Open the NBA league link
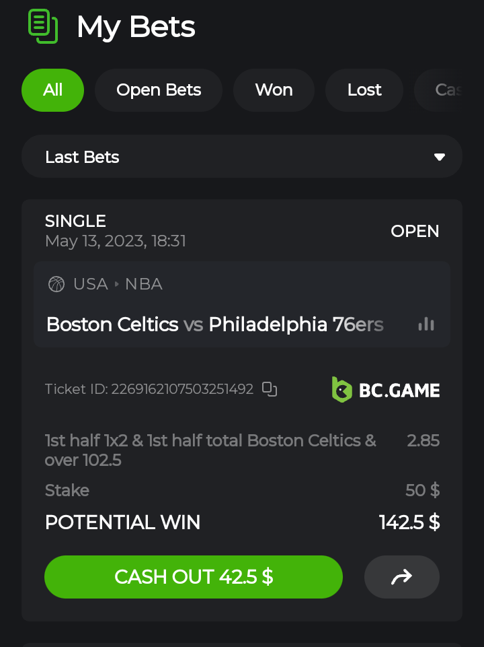This screenshot has width=484, height=647. 144,284
